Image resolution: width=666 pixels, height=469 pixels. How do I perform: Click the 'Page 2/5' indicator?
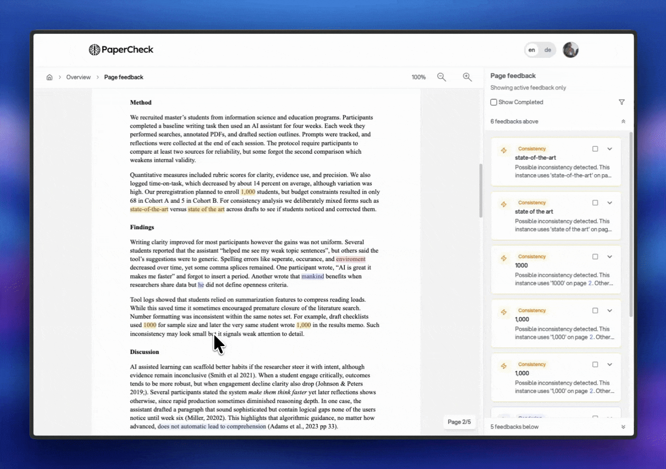tap(459, 422)
